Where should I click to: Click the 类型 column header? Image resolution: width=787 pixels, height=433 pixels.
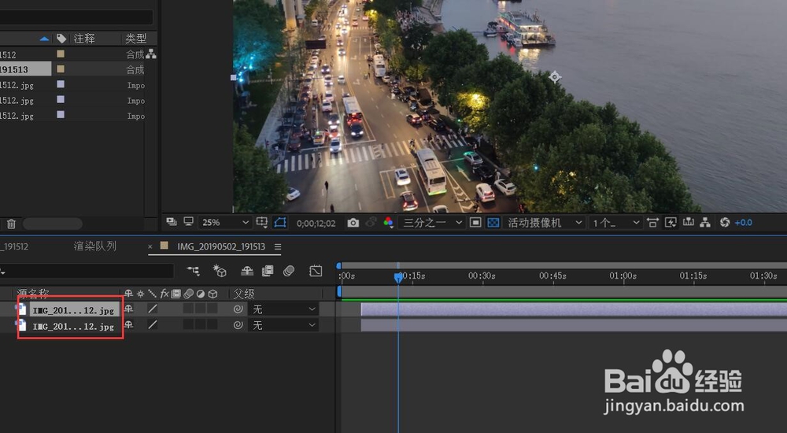(x=135, y=39)
